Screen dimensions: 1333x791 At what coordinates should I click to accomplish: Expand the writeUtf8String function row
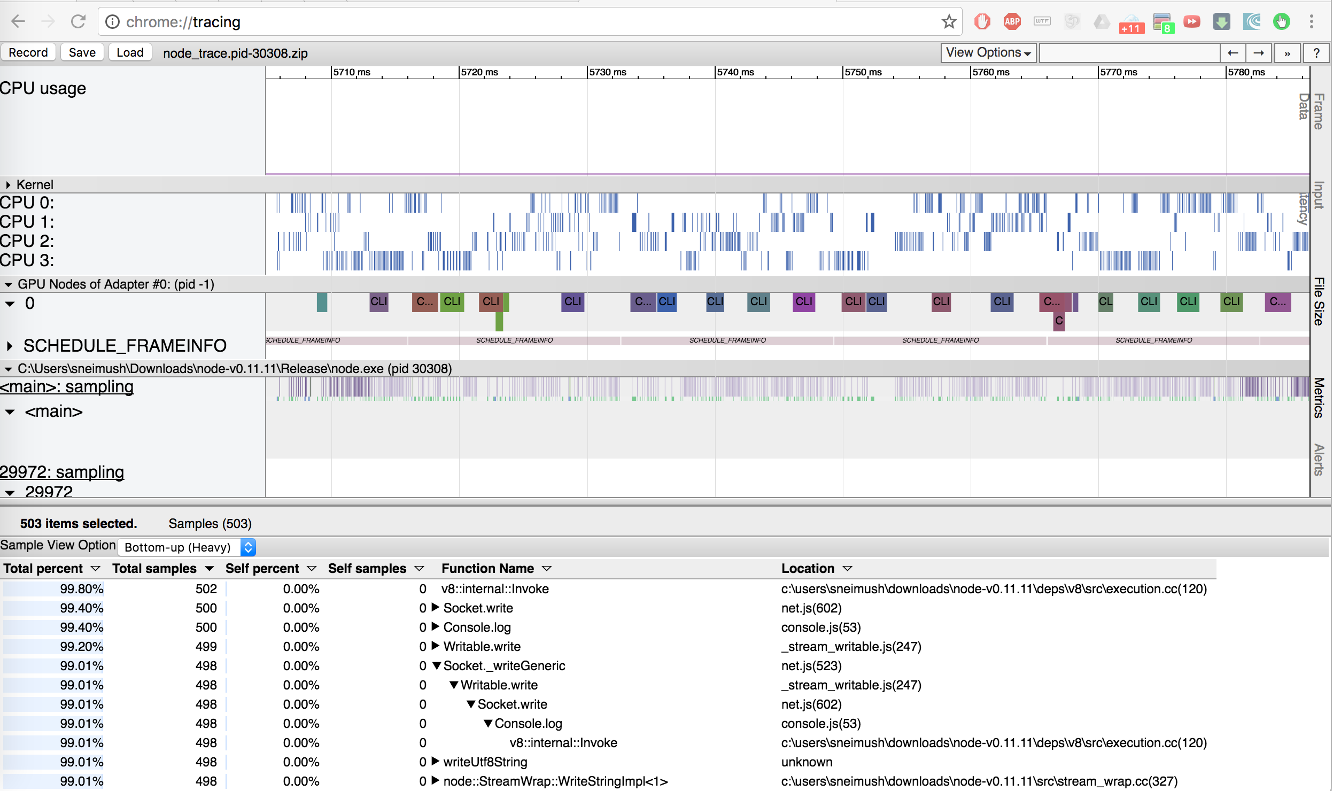436,761
